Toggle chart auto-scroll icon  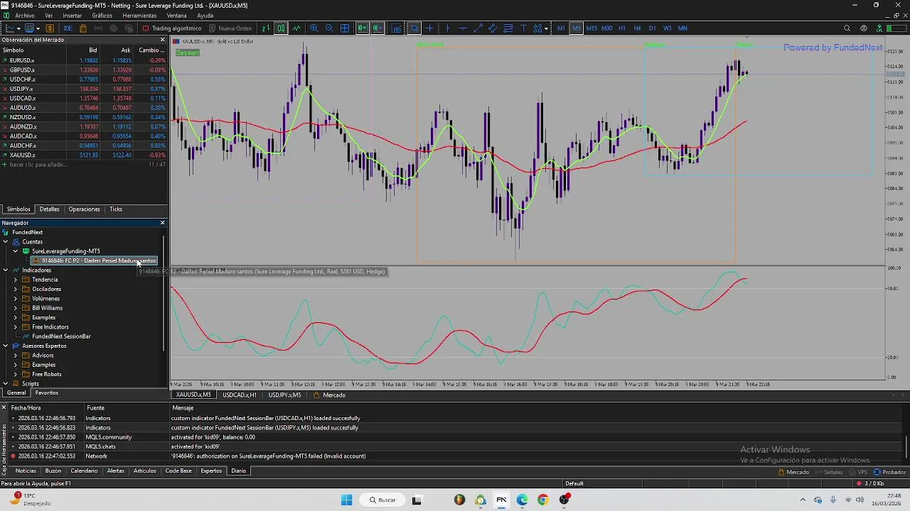(x=363, y=28)
